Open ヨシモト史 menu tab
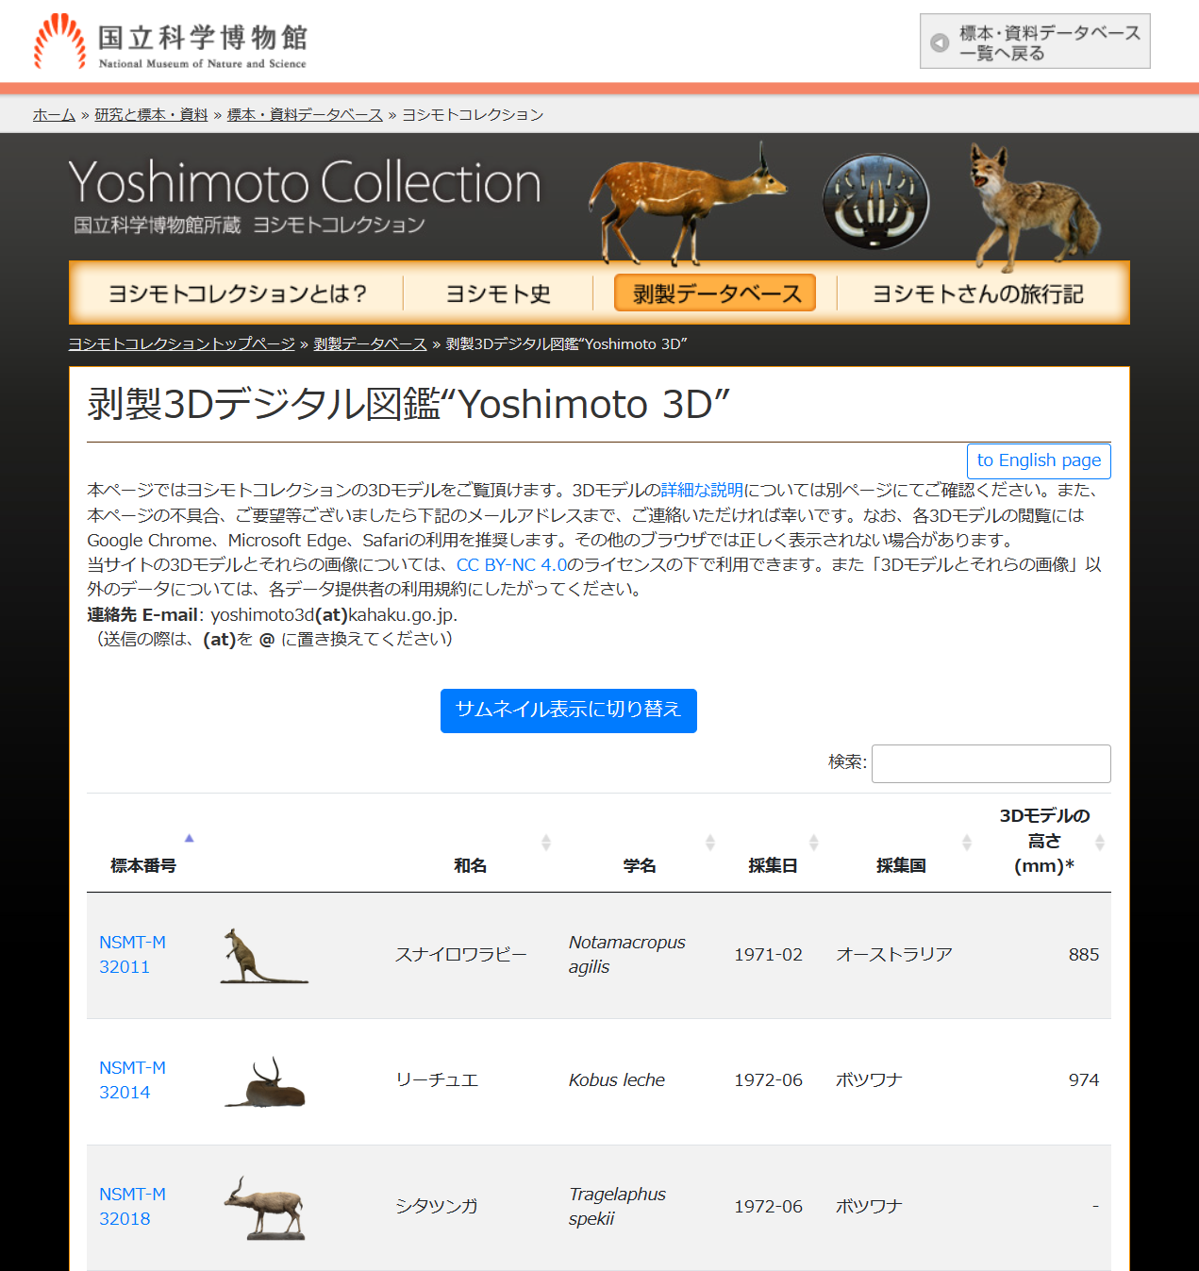This screenshot has width=1199, height=1271. tap(498, 293)
